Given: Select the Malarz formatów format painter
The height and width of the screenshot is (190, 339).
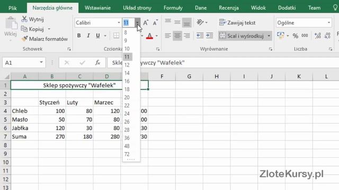Looking at the screenshot, I should [x=44, y=39].
